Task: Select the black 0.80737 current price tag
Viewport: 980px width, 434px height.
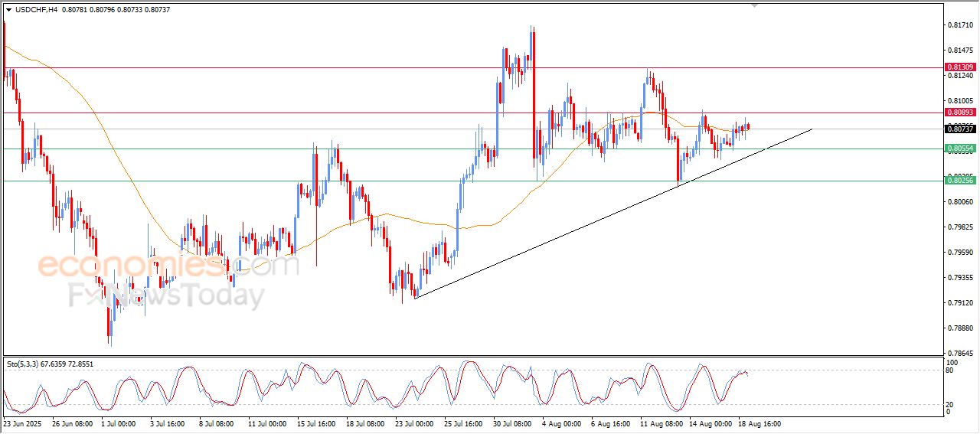Action: pyautogui.click(x=959, y=129)
